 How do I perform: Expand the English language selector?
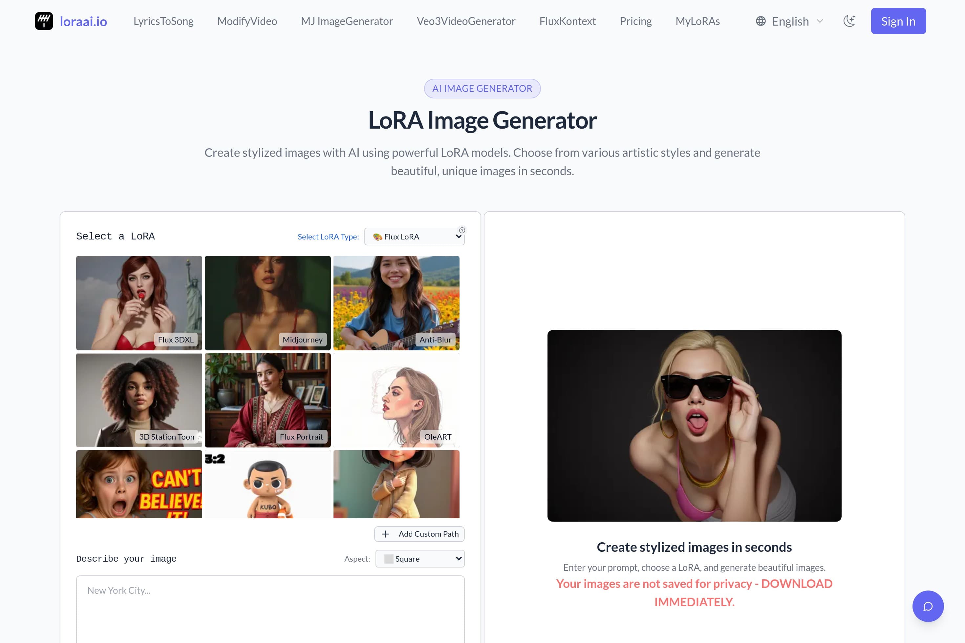coord(790,21)
